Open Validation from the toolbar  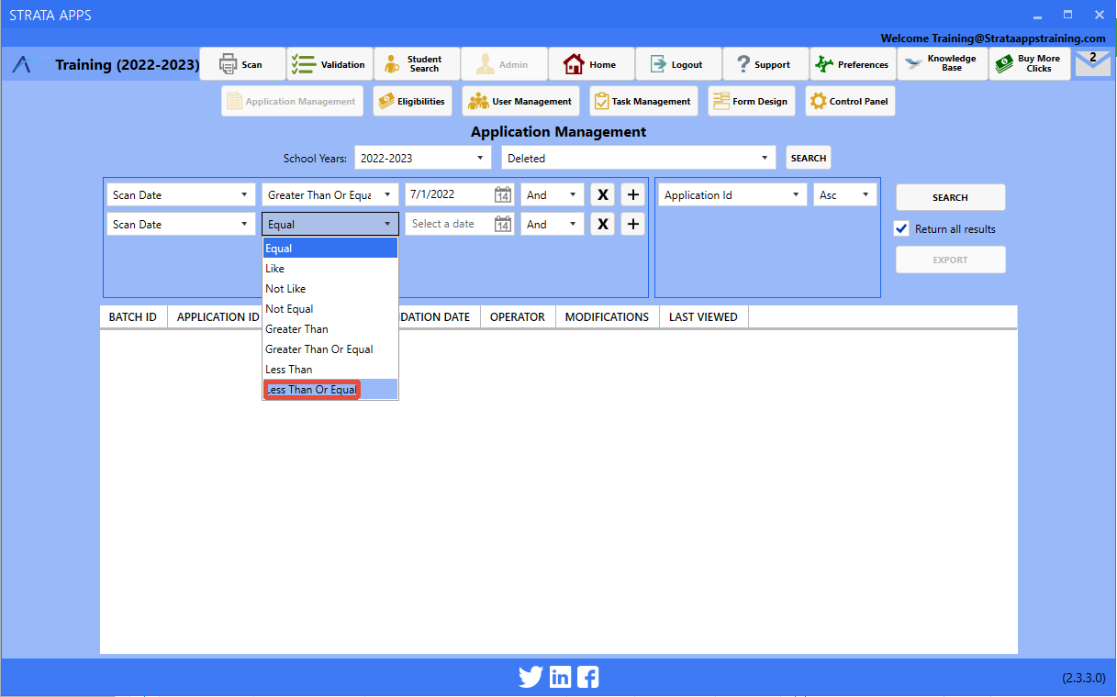[x=330, y=64]
